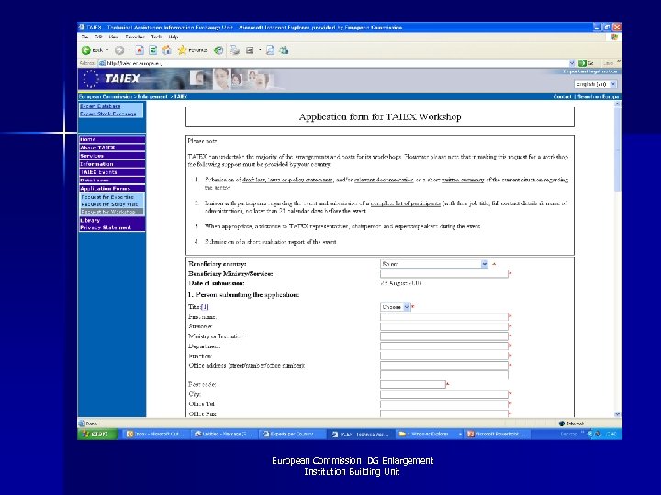Open the History toolbar icon
This screenshot has width=661, height=495.
coord(218,50)
